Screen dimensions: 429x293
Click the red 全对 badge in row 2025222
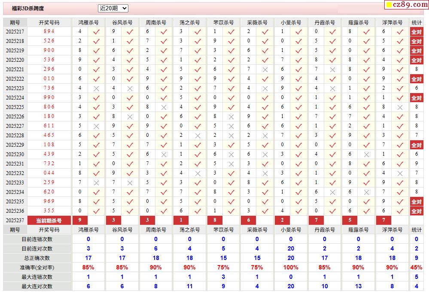pos(417,79)
